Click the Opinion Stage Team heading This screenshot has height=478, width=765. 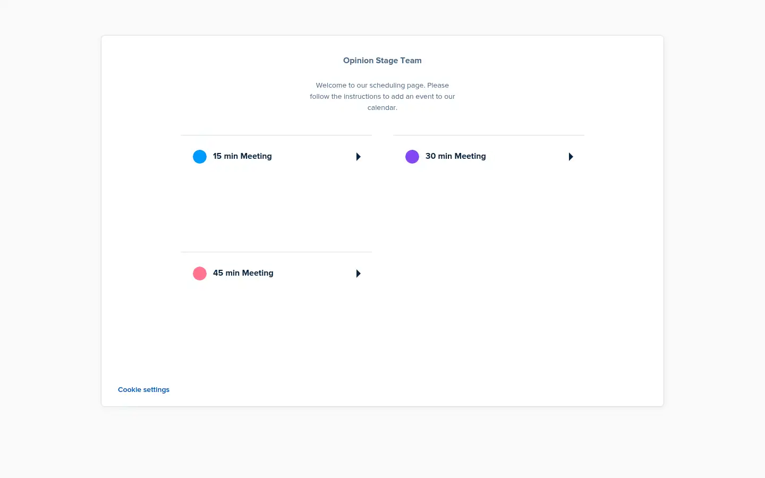click(382, 61)
